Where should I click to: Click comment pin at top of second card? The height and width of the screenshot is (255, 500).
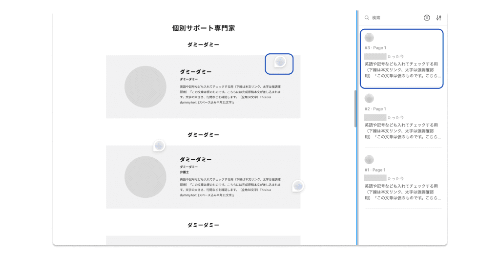click(x=159, y=146)
